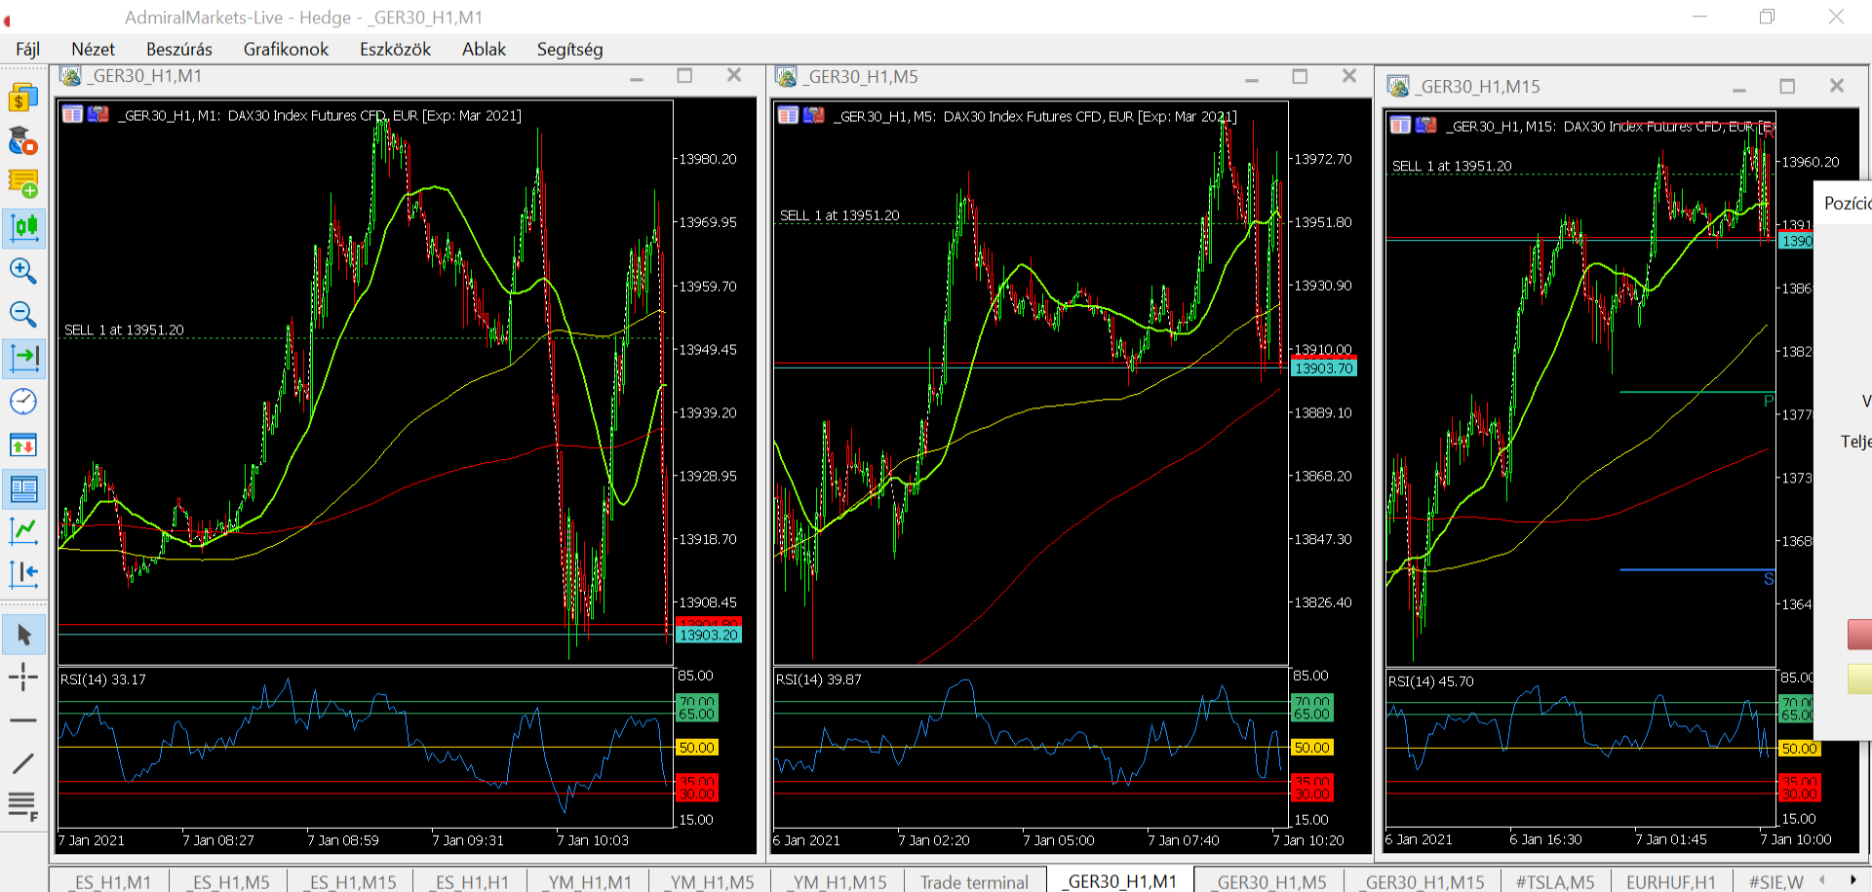Open the #TSLA,M5 chart tab
1872x892 pixels.
click(1554, 881)
